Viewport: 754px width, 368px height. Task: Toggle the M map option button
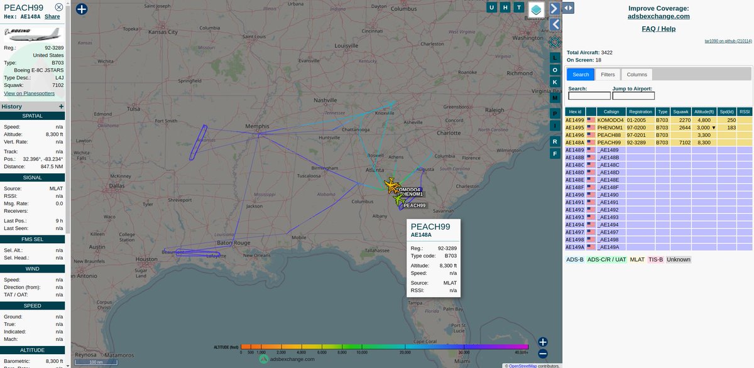point(555,98)
